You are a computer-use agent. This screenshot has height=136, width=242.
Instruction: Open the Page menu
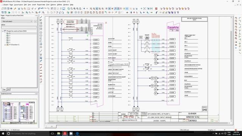click(x=11, y=5)
